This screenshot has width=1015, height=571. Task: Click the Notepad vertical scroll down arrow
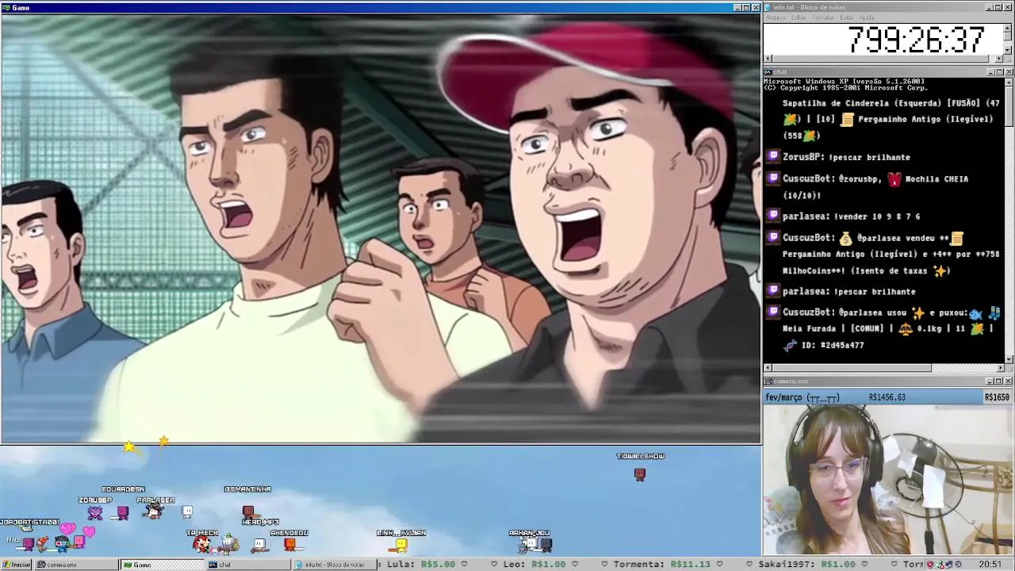point(1008,50)
